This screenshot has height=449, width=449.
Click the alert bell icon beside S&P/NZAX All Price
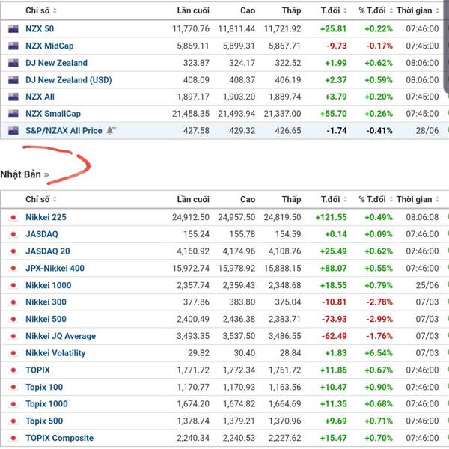pyautogui.click(x=111, y=130)
